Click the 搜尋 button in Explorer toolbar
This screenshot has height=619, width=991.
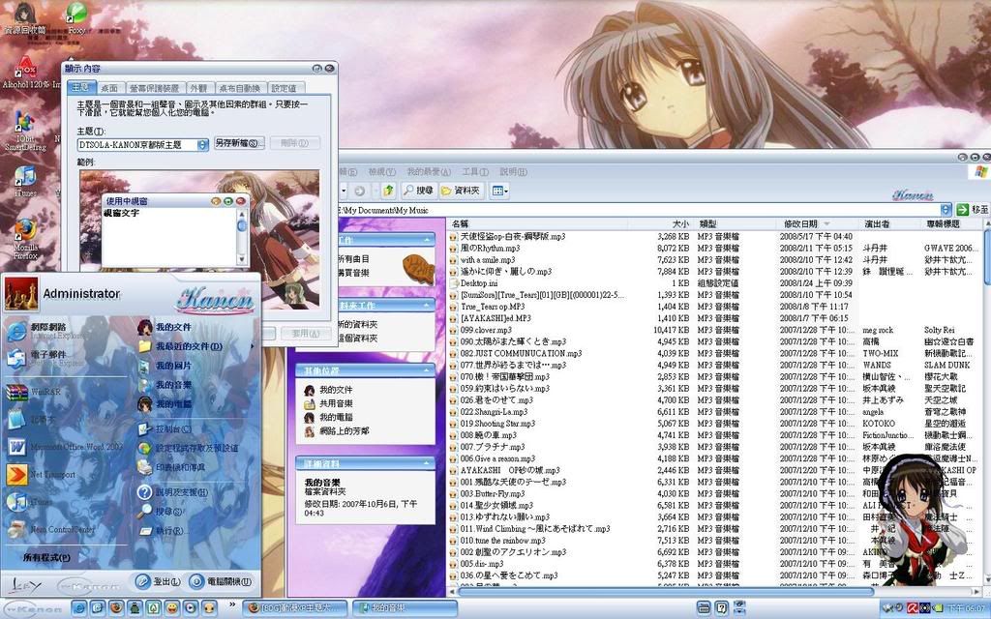click(418, 191)
